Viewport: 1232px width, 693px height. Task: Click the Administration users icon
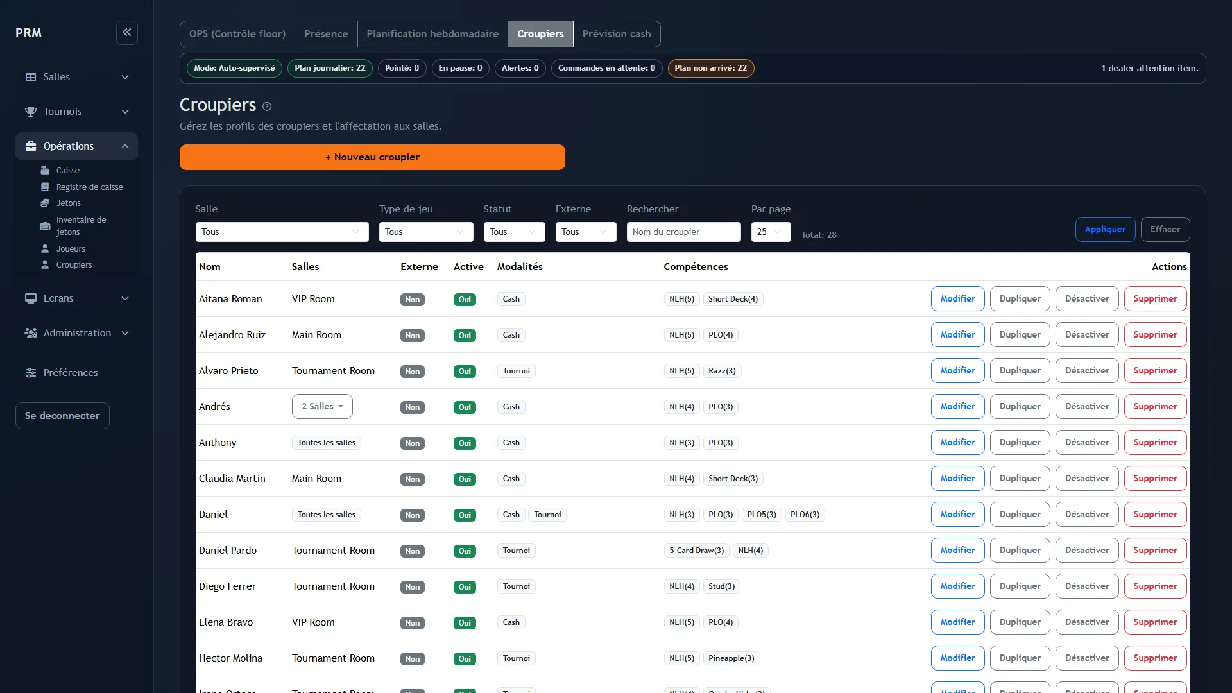click(x=31, y=333)
